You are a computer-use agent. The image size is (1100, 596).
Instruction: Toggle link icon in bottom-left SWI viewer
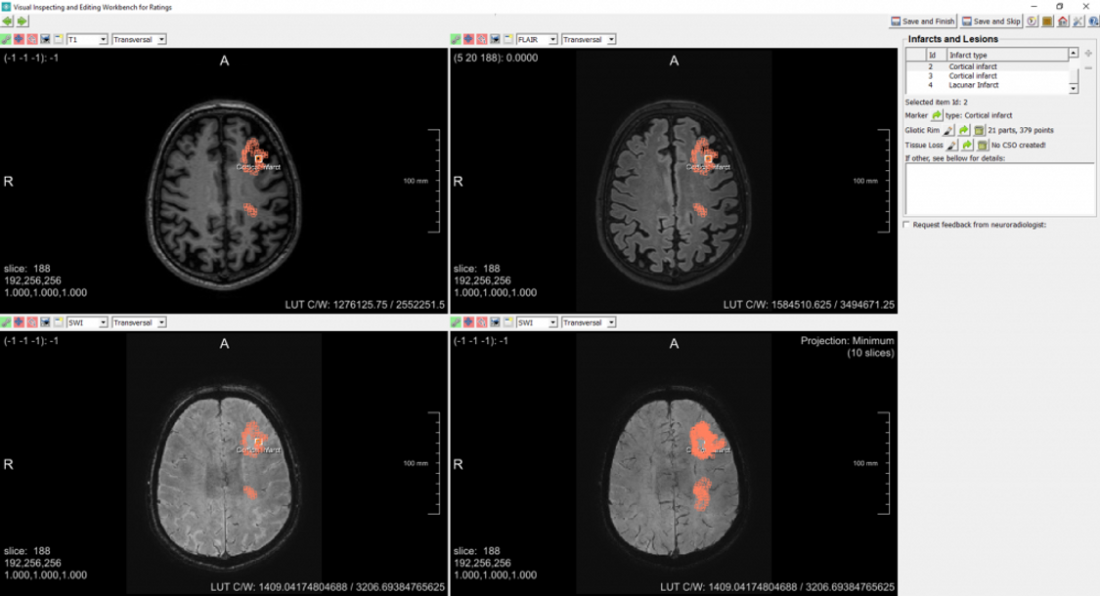(x=6, y=322)
